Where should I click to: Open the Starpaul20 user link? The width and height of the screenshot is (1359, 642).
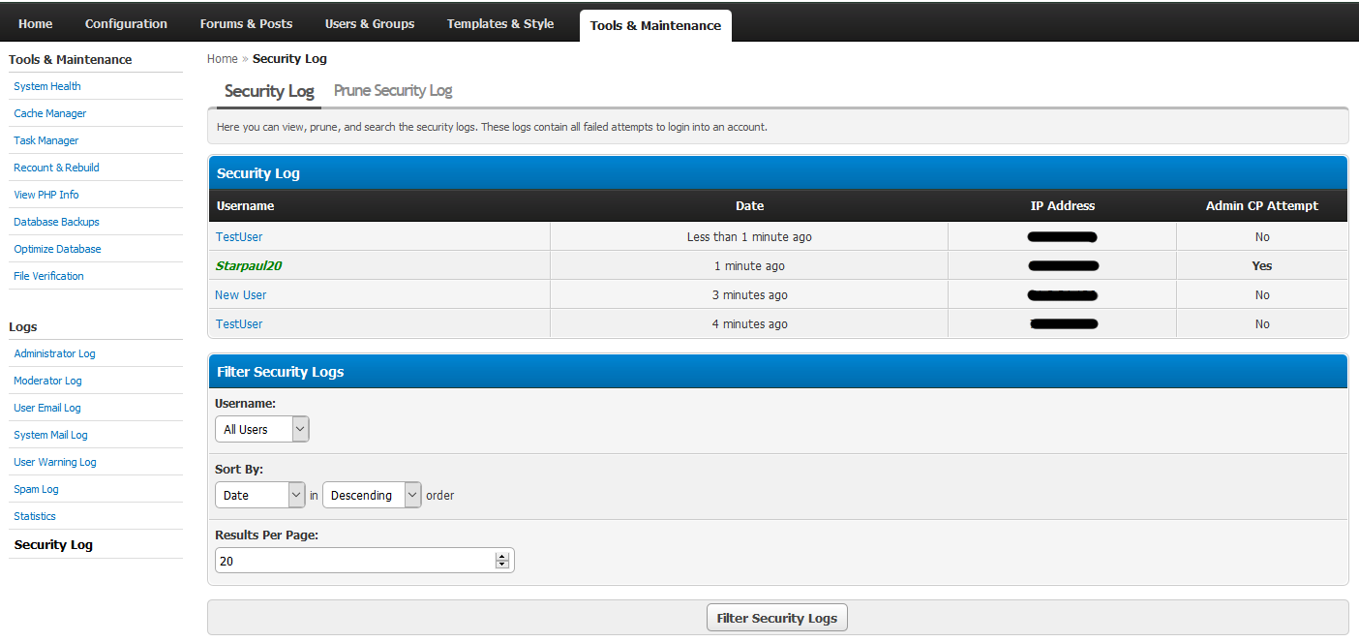point(248,266)
